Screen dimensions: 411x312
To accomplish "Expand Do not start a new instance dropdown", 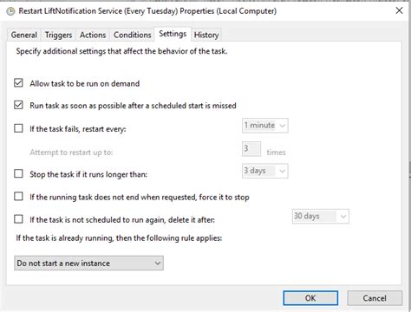I will tap(88, 263).
